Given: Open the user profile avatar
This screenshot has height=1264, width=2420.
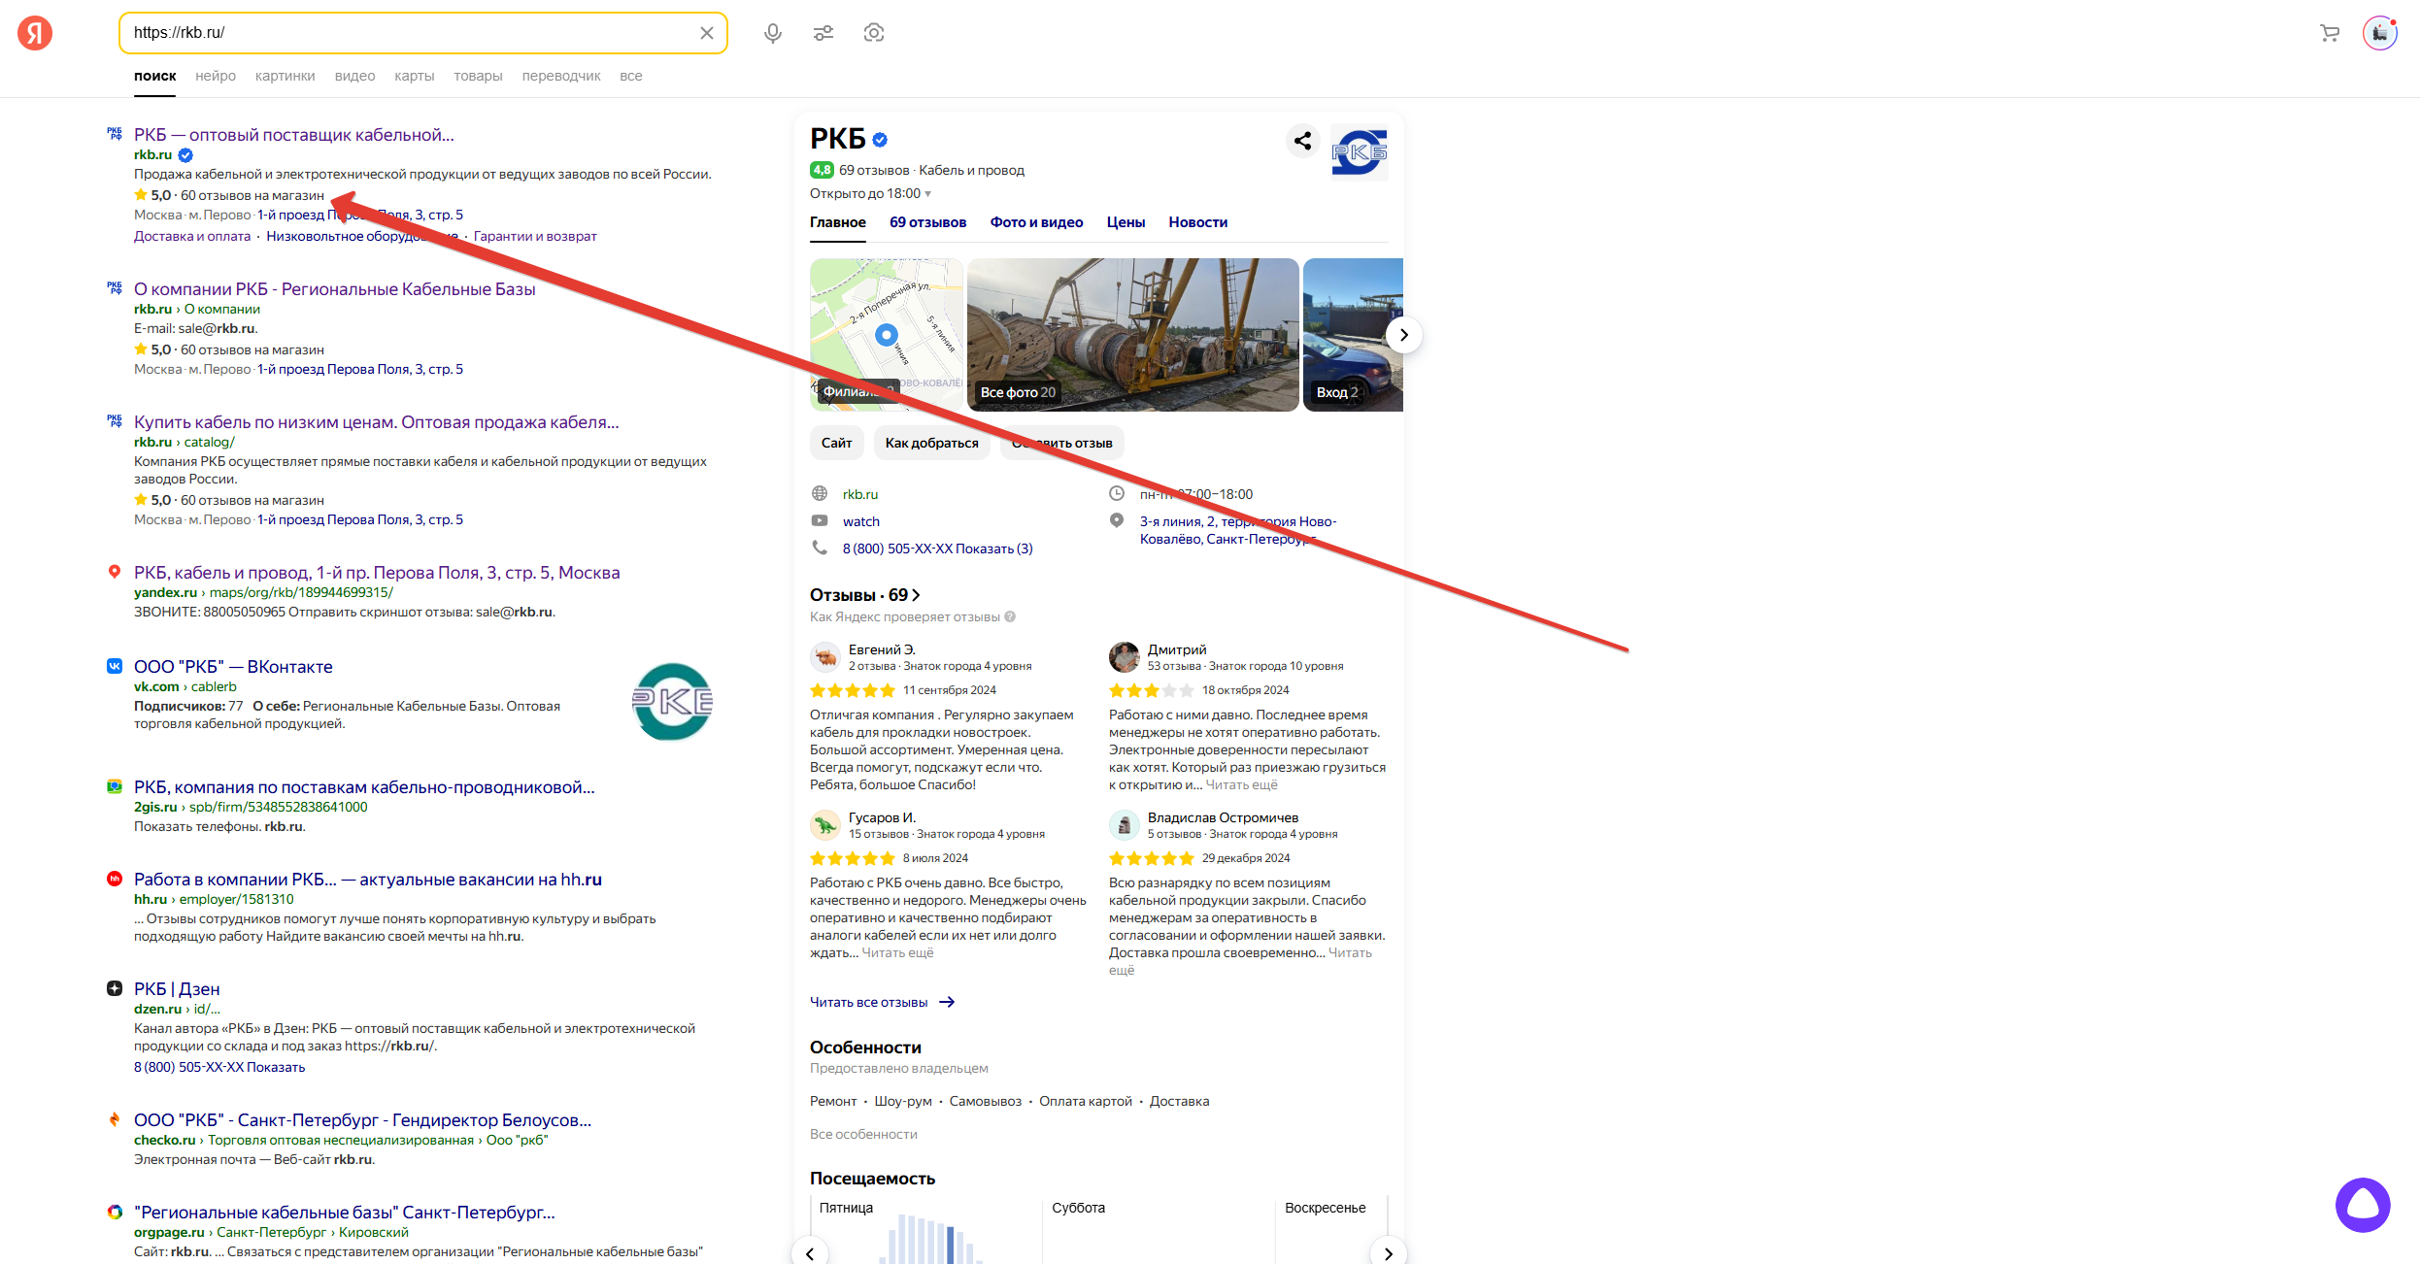Looking at the screenshot, I should click(2380, 33).
